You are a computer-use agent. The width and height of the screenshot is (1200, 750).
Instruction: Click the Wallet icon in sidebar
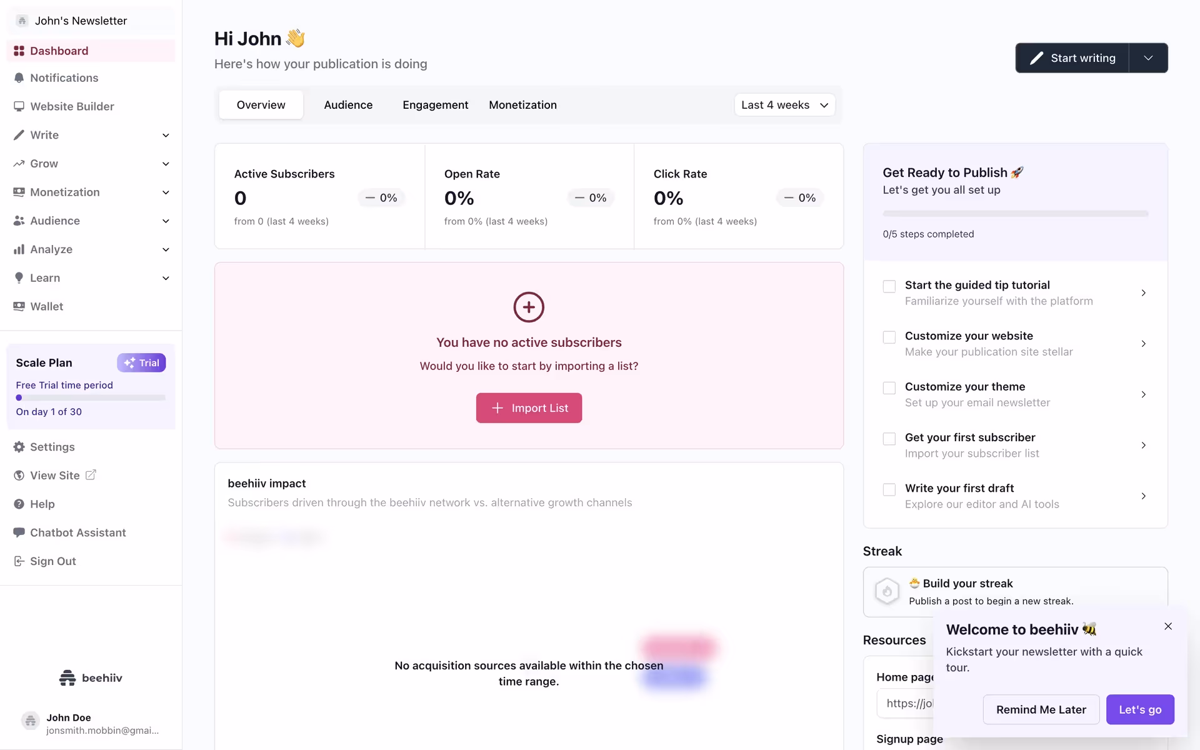tap(19, 307)
